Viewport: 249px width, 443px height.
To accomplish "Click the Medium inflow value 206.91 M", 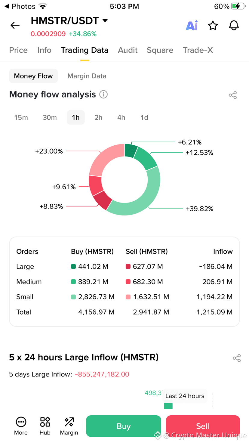I will 217,282.
